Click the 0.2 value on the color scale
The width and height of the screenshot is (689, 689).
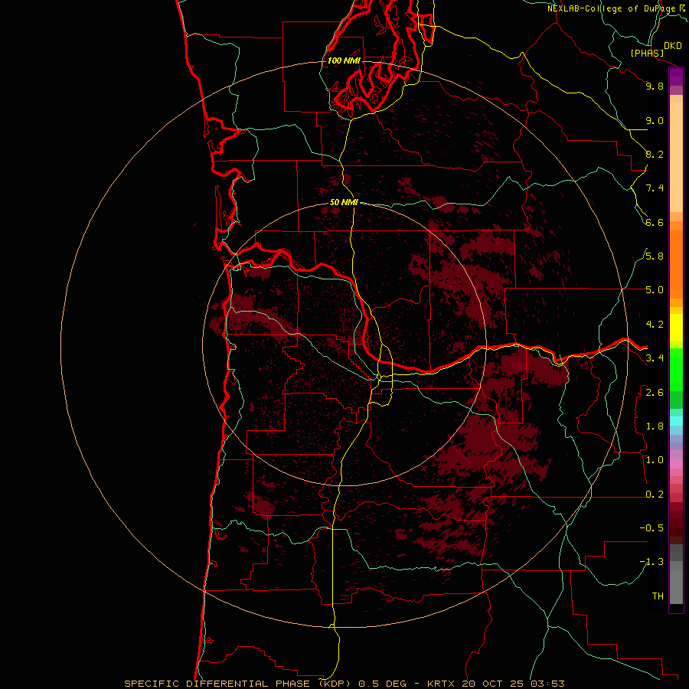point(655,495)
